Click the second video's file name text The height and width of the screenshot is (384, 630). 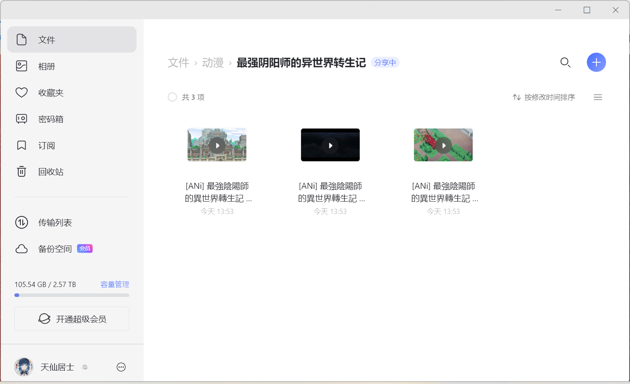(331, 192)
